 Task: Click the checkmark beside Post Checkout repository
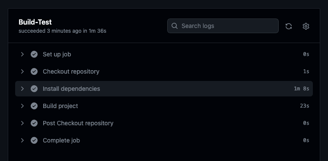(34, 123)
